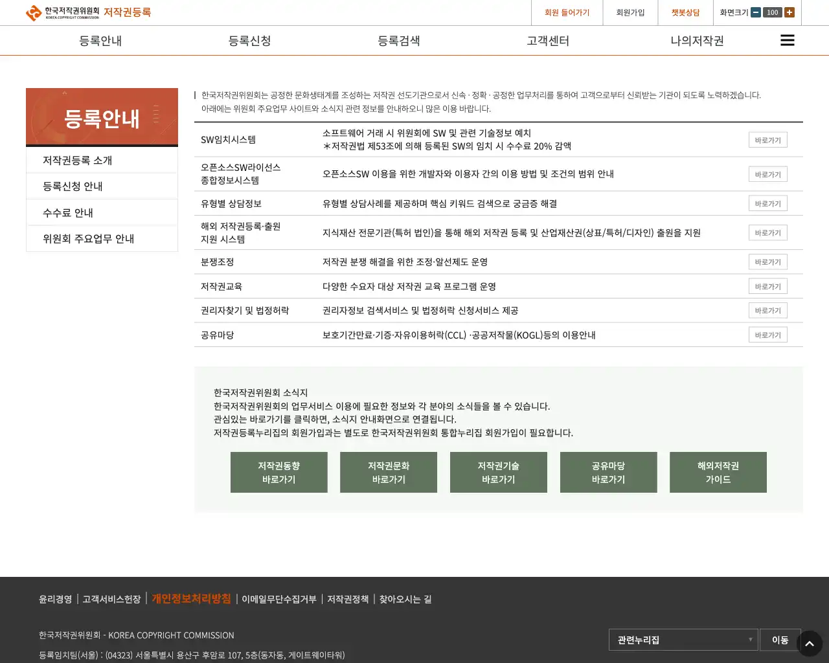Click the 저작권교육 row title
829x663 pixels.
pos(221,286)
